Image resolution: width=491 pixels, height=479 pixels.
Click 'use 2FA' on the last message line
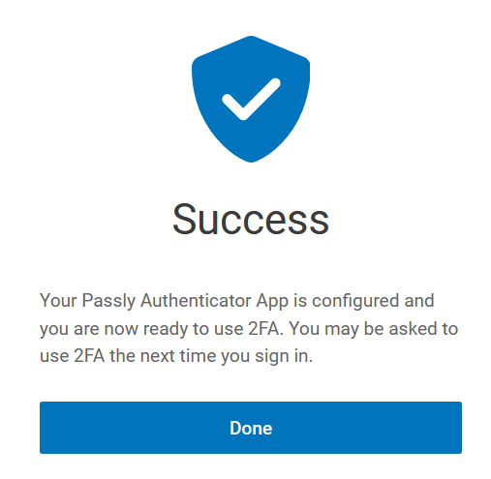click(x=72, y=357)
